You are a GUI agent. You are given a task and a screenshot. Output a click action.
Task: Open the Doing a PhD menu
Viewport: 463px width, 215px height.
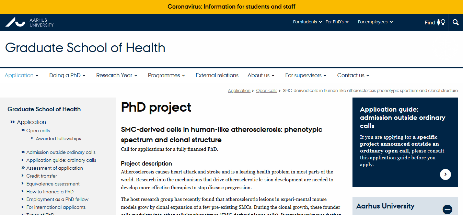(67, 76)
